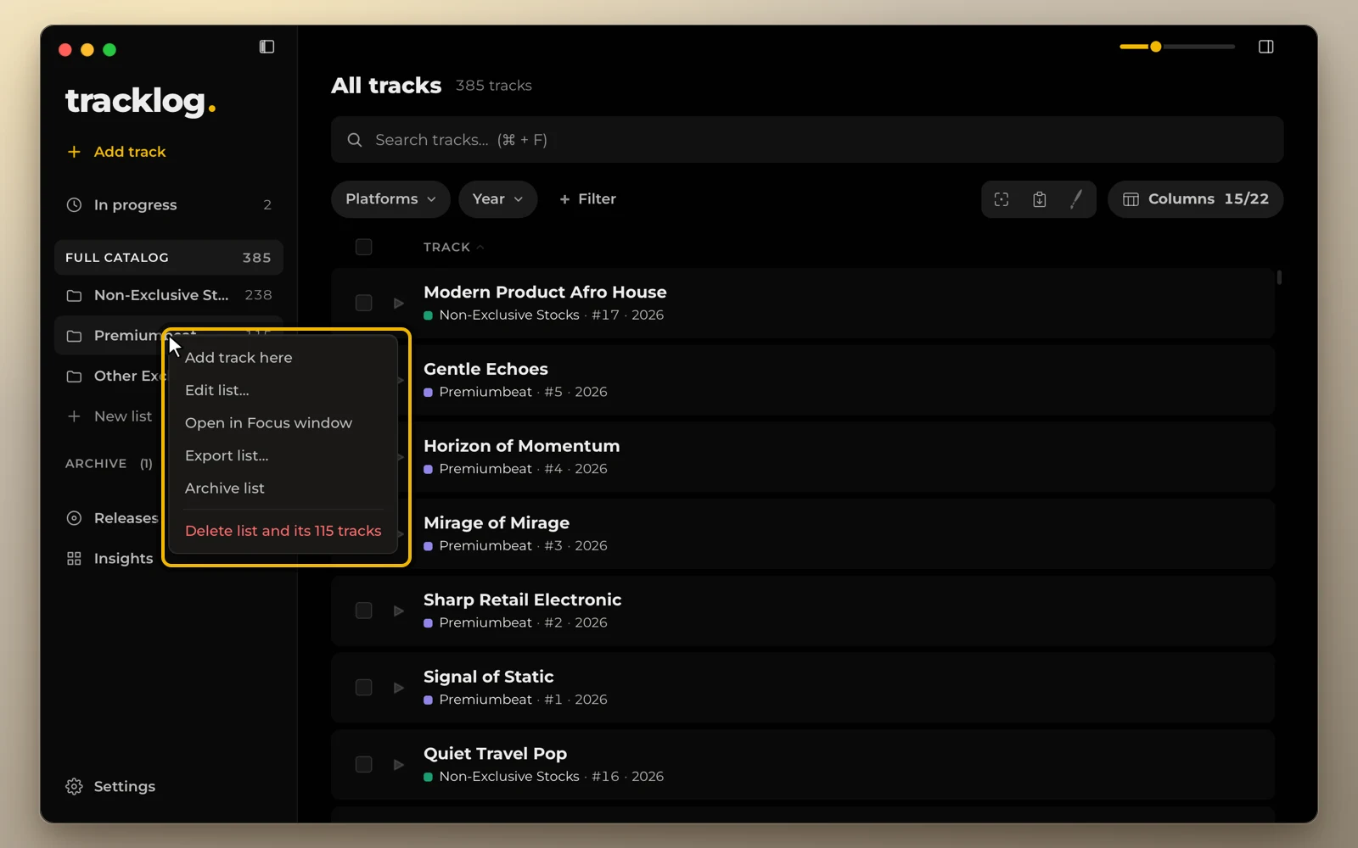The image size is (1358, 848).
Task: Create a New list
Action: [x=109, y=417]
